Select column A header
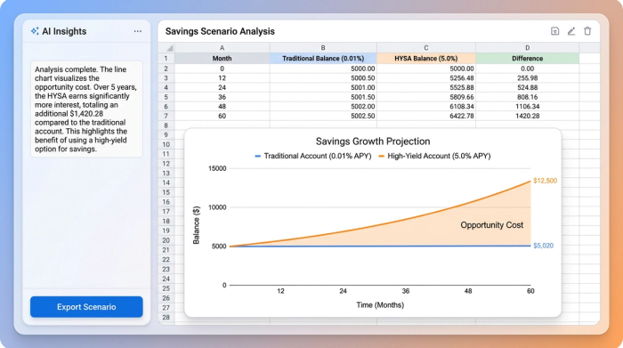 [x=222, y=48]
